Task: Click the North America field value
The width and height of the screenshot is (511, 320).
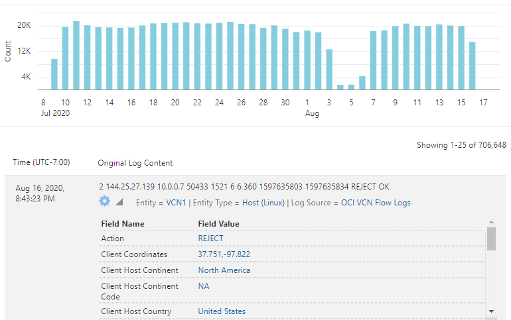Action: (x=224, y=270)
